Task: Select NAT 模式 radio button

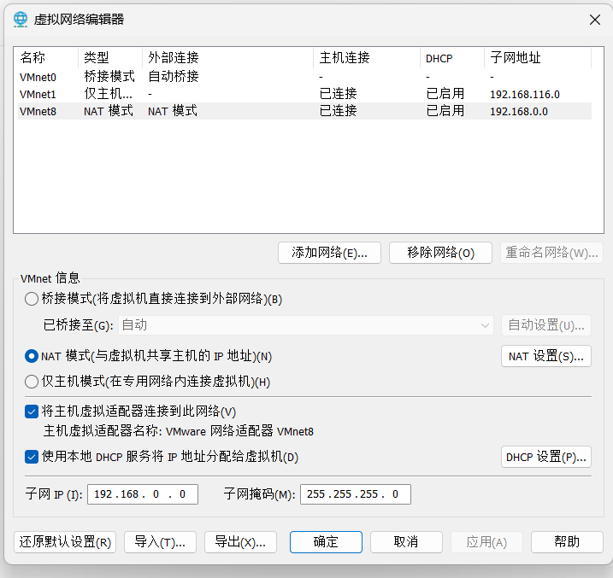Action: [x=32, y=356]
